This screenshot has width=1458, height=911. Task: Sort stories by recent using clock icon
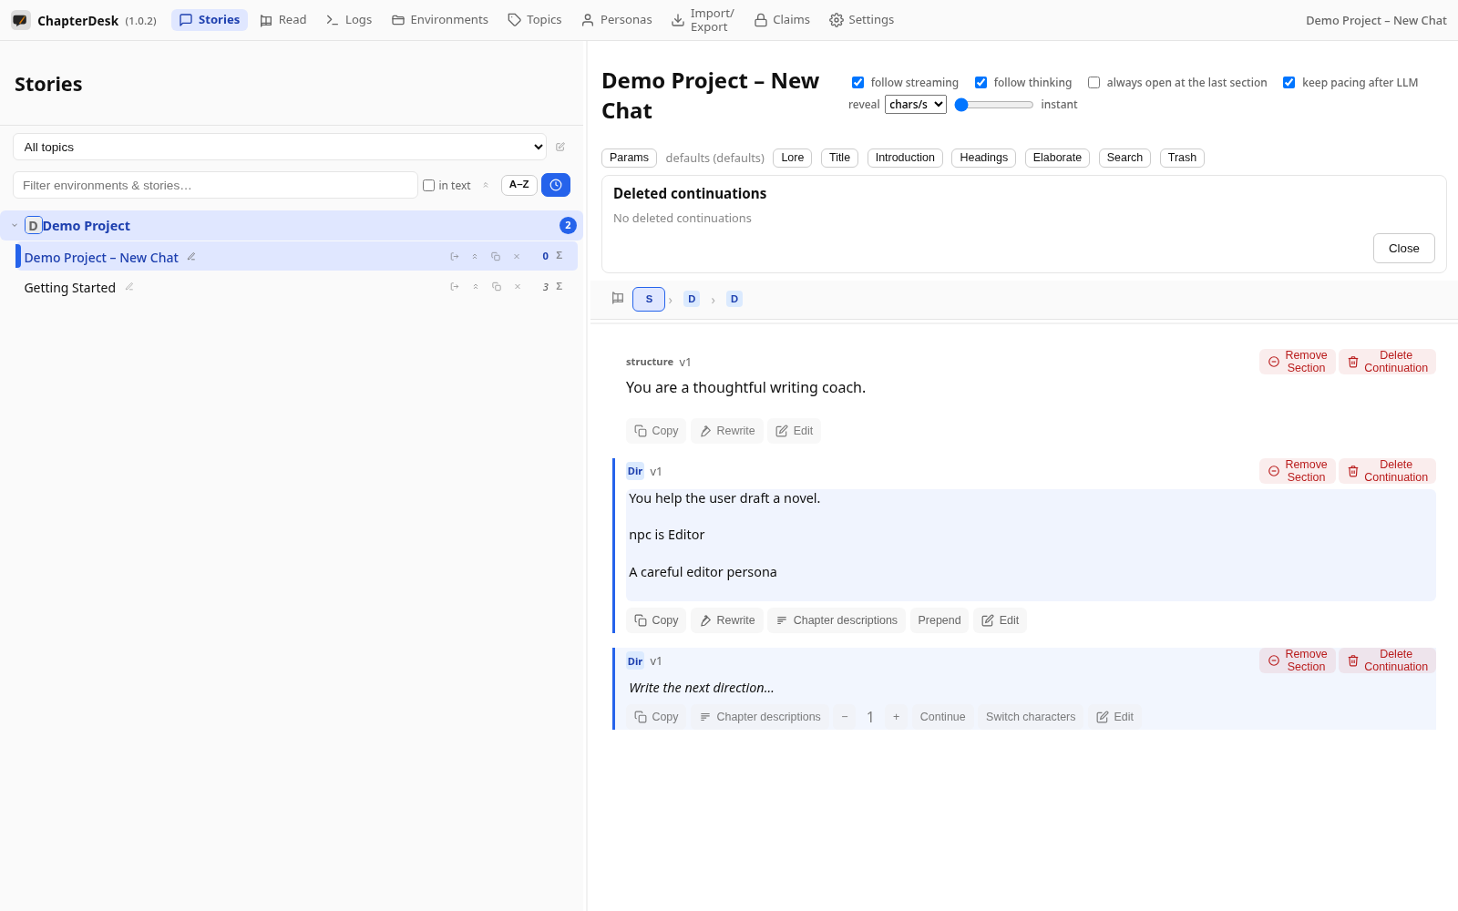click(x=556, y=185)
